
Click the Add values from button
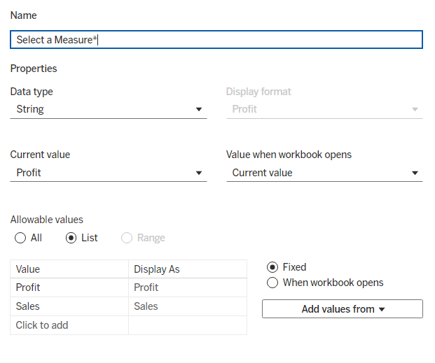(342, 309)
